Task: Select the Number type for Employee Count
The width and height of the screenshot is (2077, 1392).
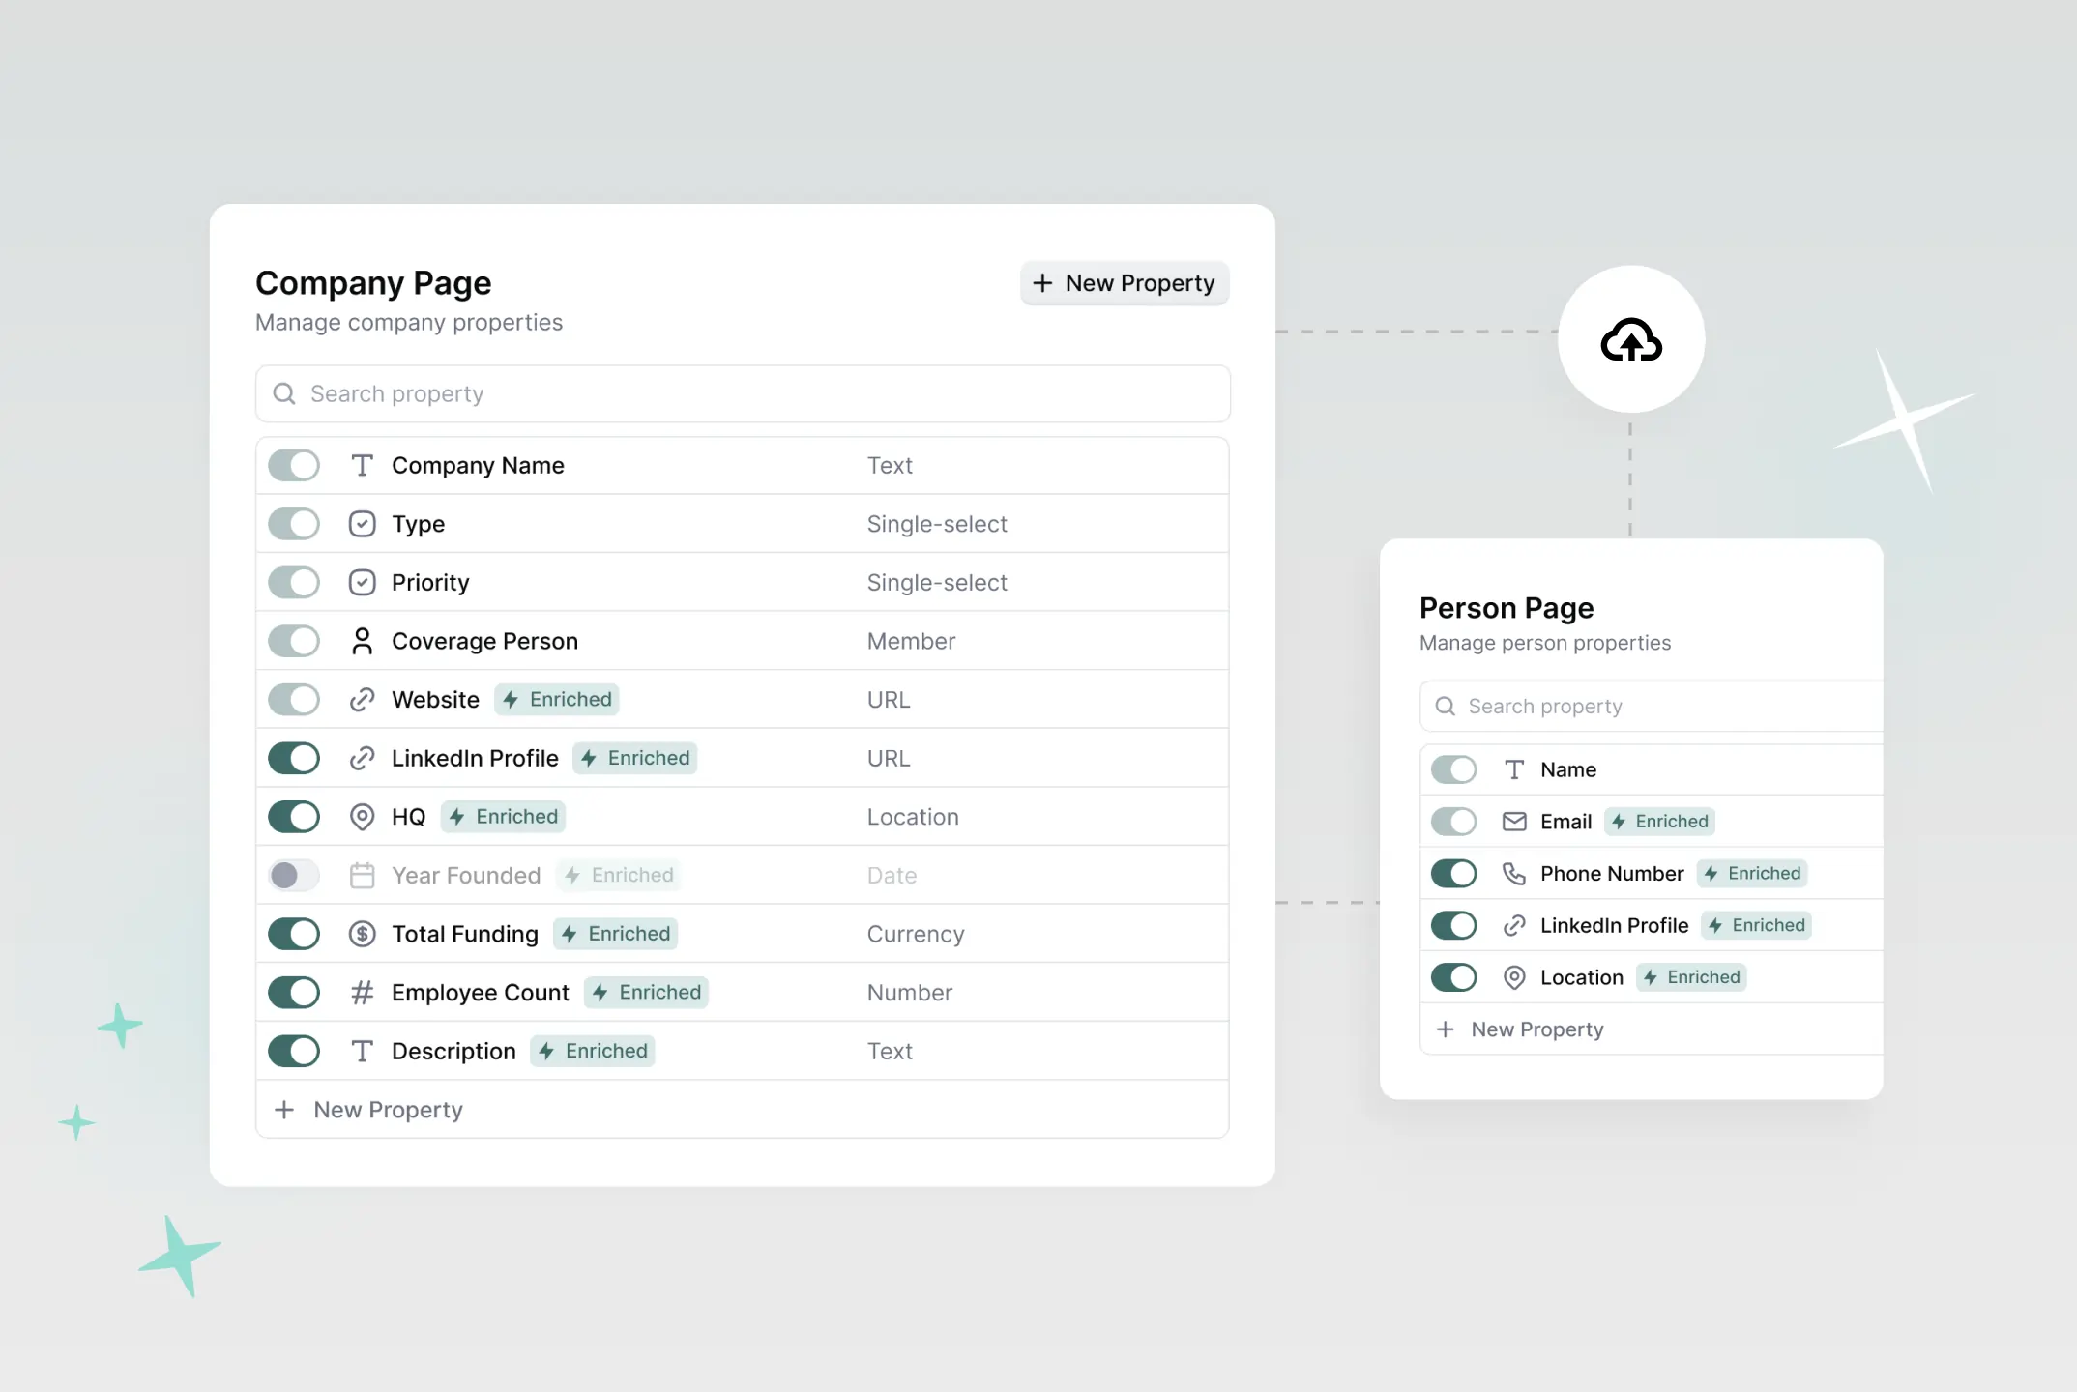Action: pyautogui.click(x=910, y=993)
